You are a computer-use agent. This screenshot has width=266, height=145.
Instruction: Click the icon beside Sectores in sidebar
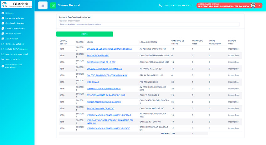(x=3, y=13)
